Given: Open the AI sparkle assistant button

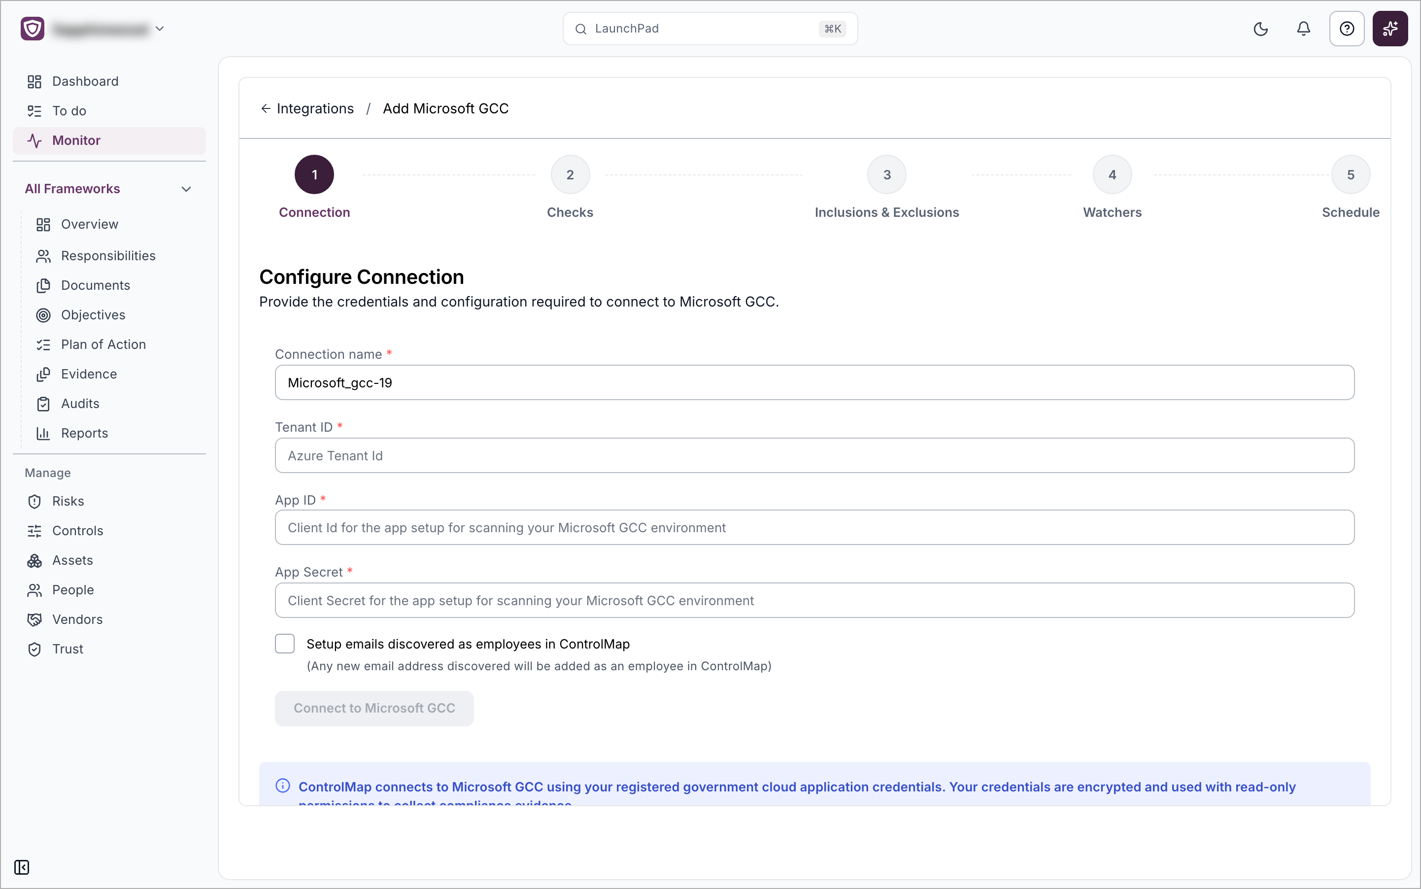Looking at the screenshot, I should pos(1390,29).
